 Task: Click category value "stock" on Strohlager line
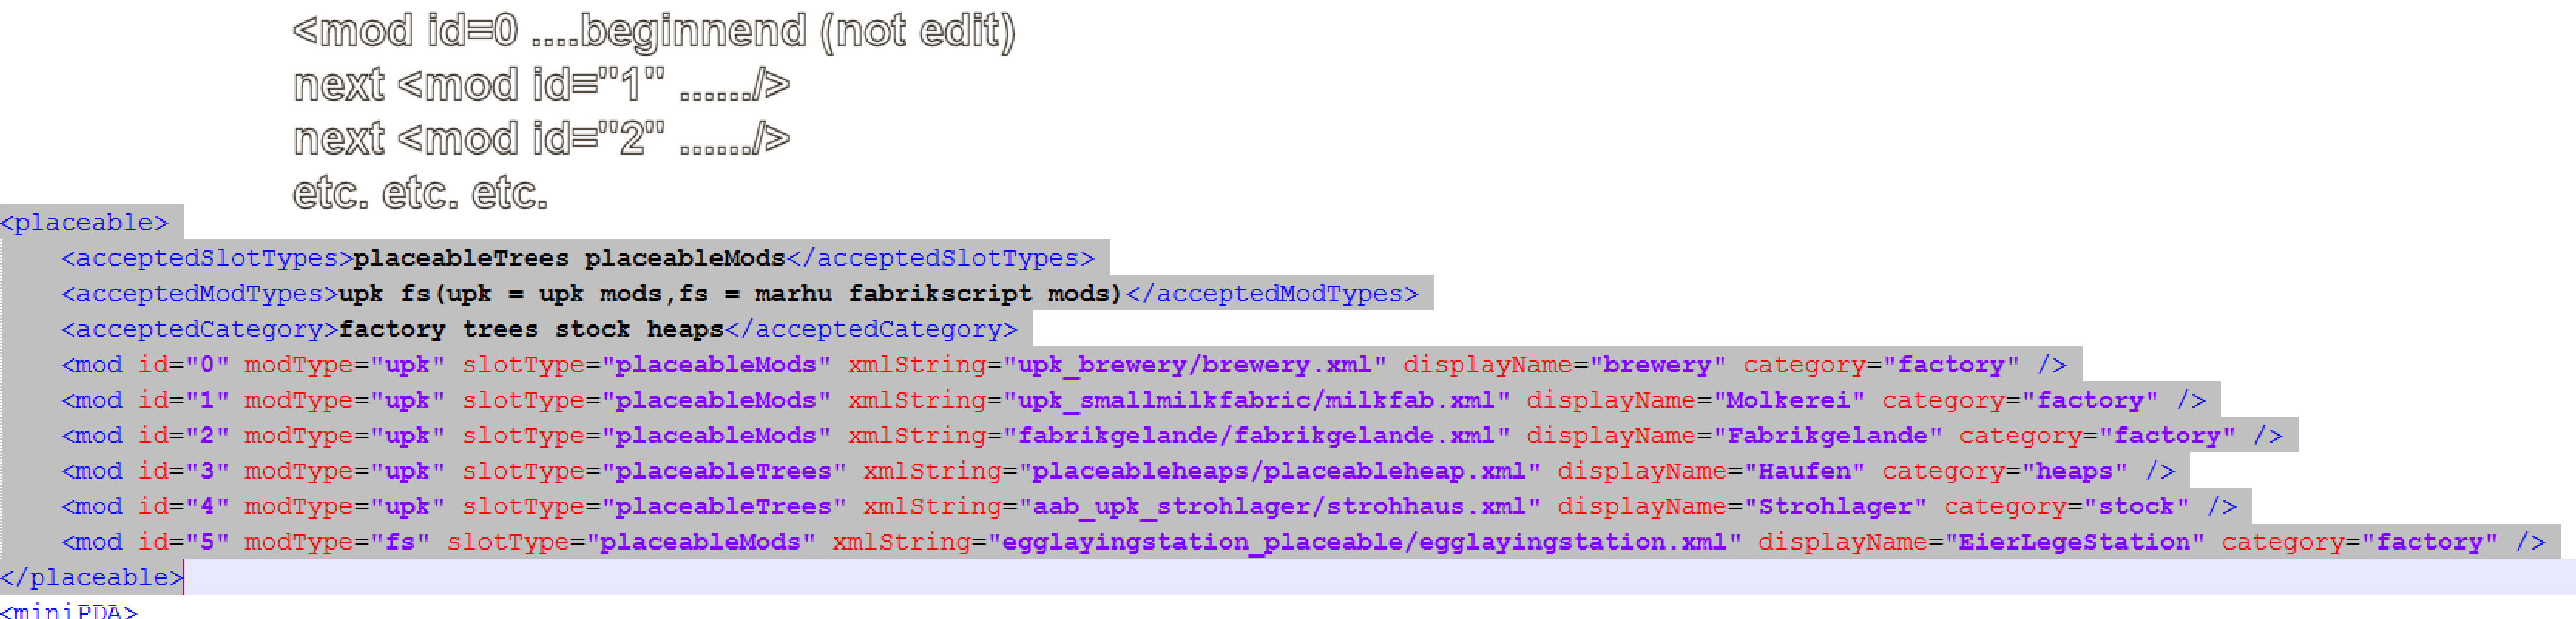click(2135, 507)
